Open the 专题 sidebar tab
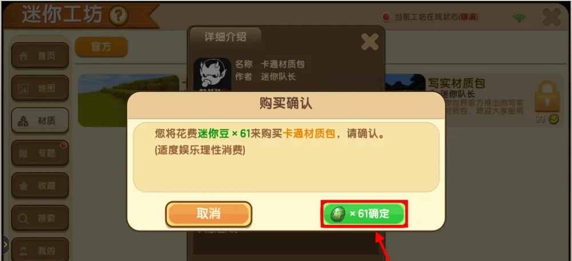 click(40, 153)
